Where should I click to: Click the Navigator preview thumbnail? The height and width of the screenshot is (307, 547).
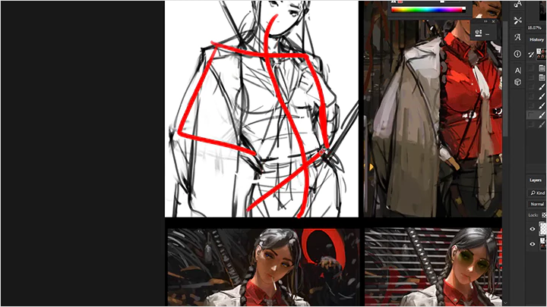tap(543, 11)
